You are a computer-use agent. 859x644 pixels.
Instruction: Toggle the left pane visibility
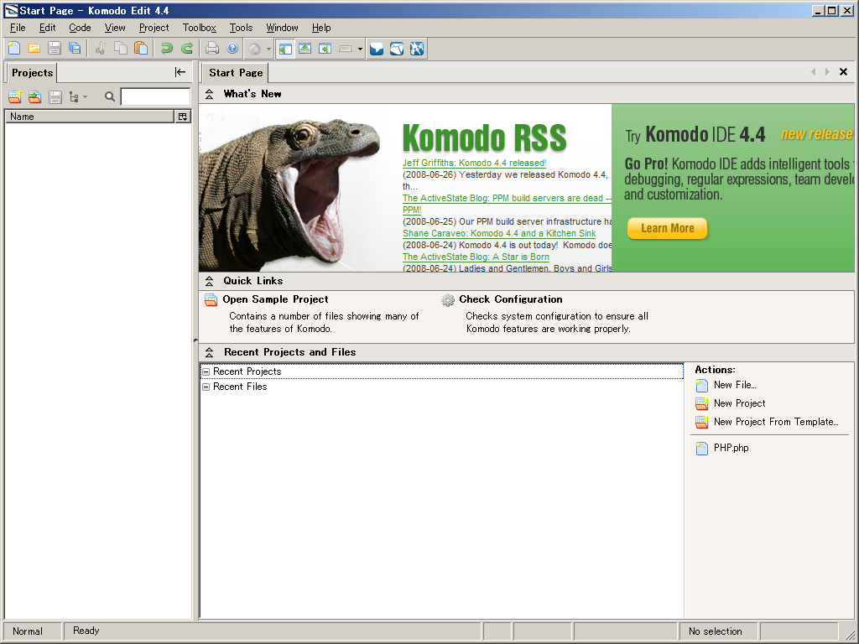285,49
